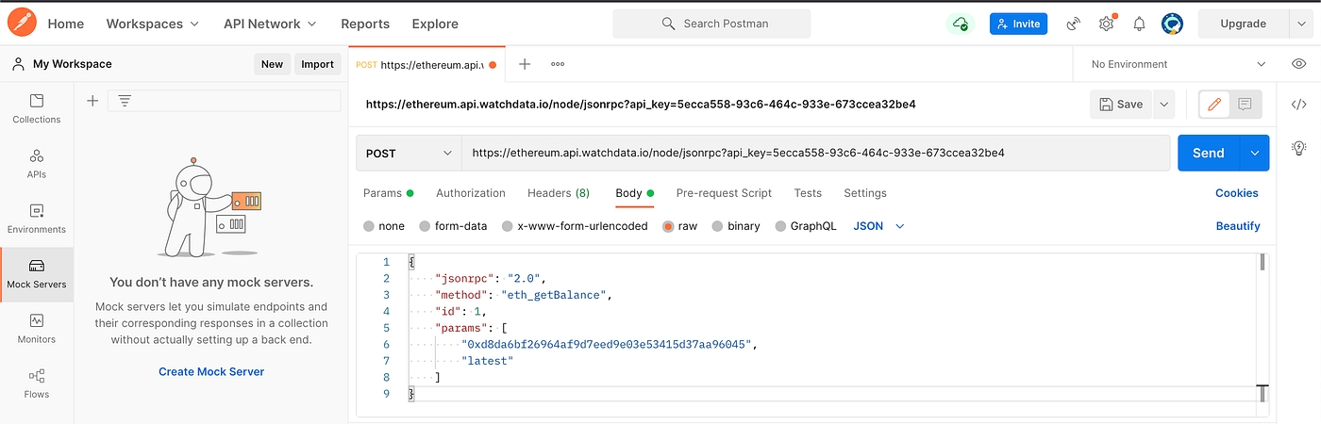Click the Search Postman field
Viewport: 1321px width, 424px height.
(x=711, y=24)
